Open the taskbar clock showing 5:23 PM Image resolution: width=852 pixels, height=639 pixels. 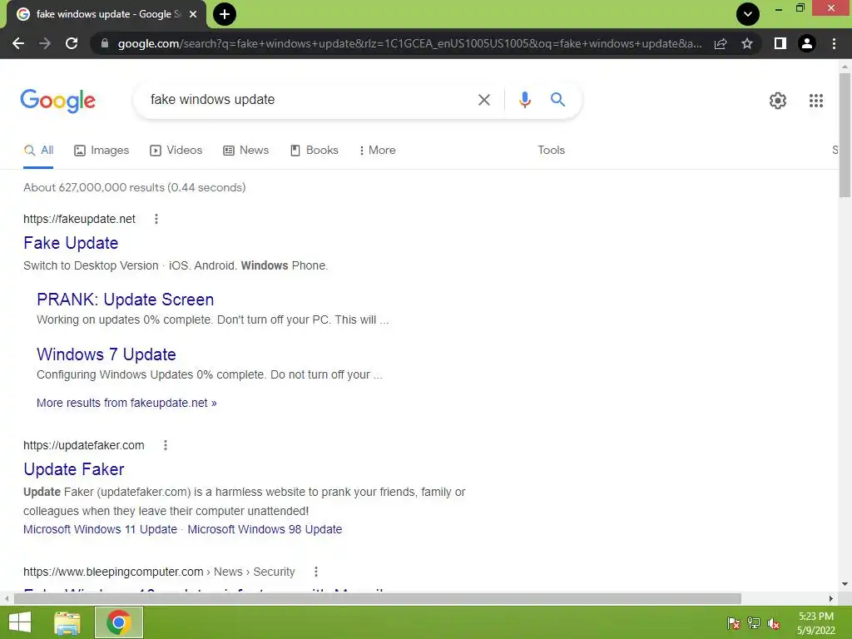tap(815, 623)
